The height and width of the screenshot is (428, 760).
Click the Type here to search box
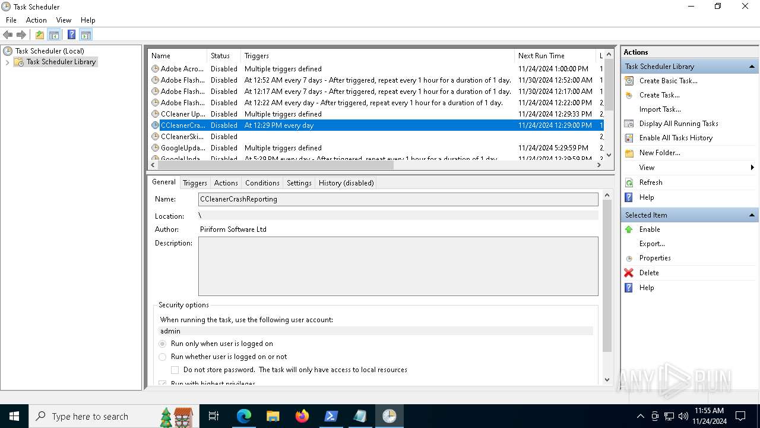[x=113, y=416]
